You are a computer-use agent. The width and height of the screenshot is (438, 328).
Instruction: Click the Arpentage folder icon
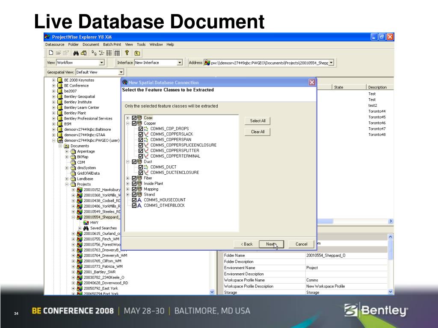click(x=73, y=152)
